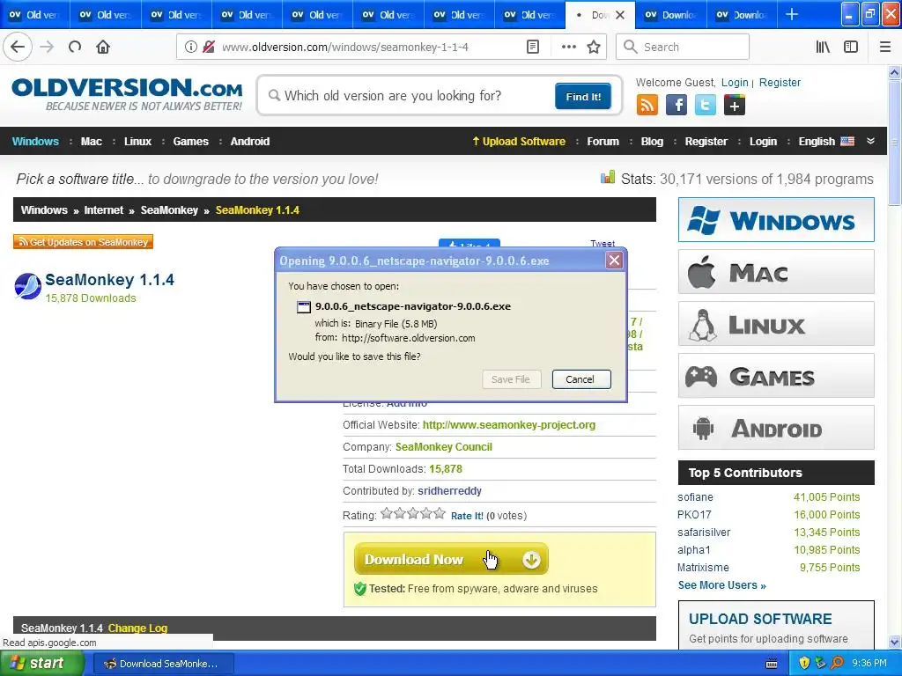Click the Android sidebar category banner
Screen dimensions: 902x676
tap(776, 428)
